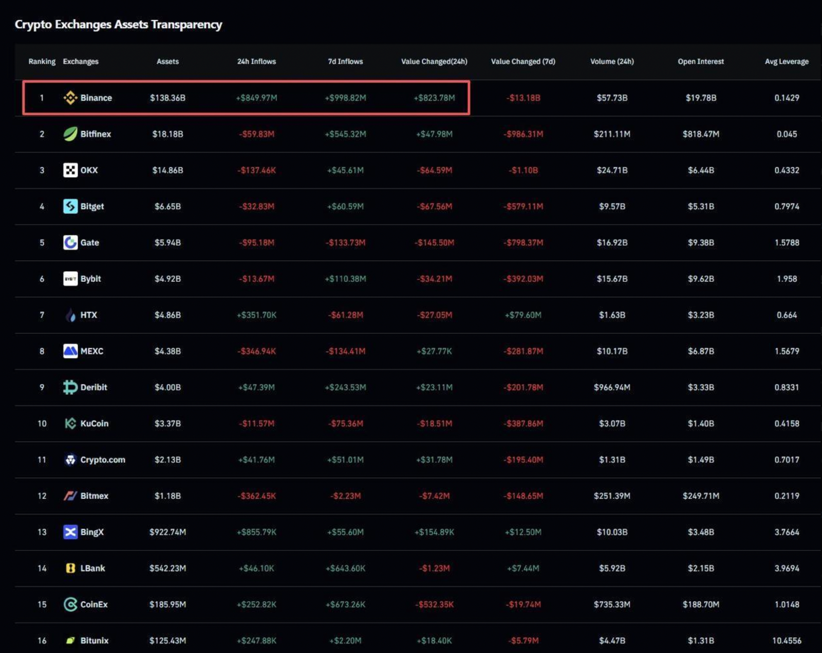
Task: Click the Deribit logo icon
Action: (x=70, y=387)
